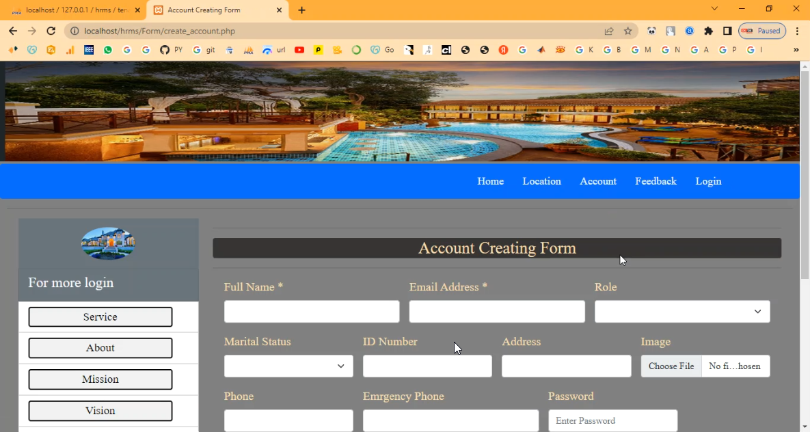Image resolution: width=810 pixels, height=432 pixels.
Task: Click the Full Name input field
Action: (311, 312)
